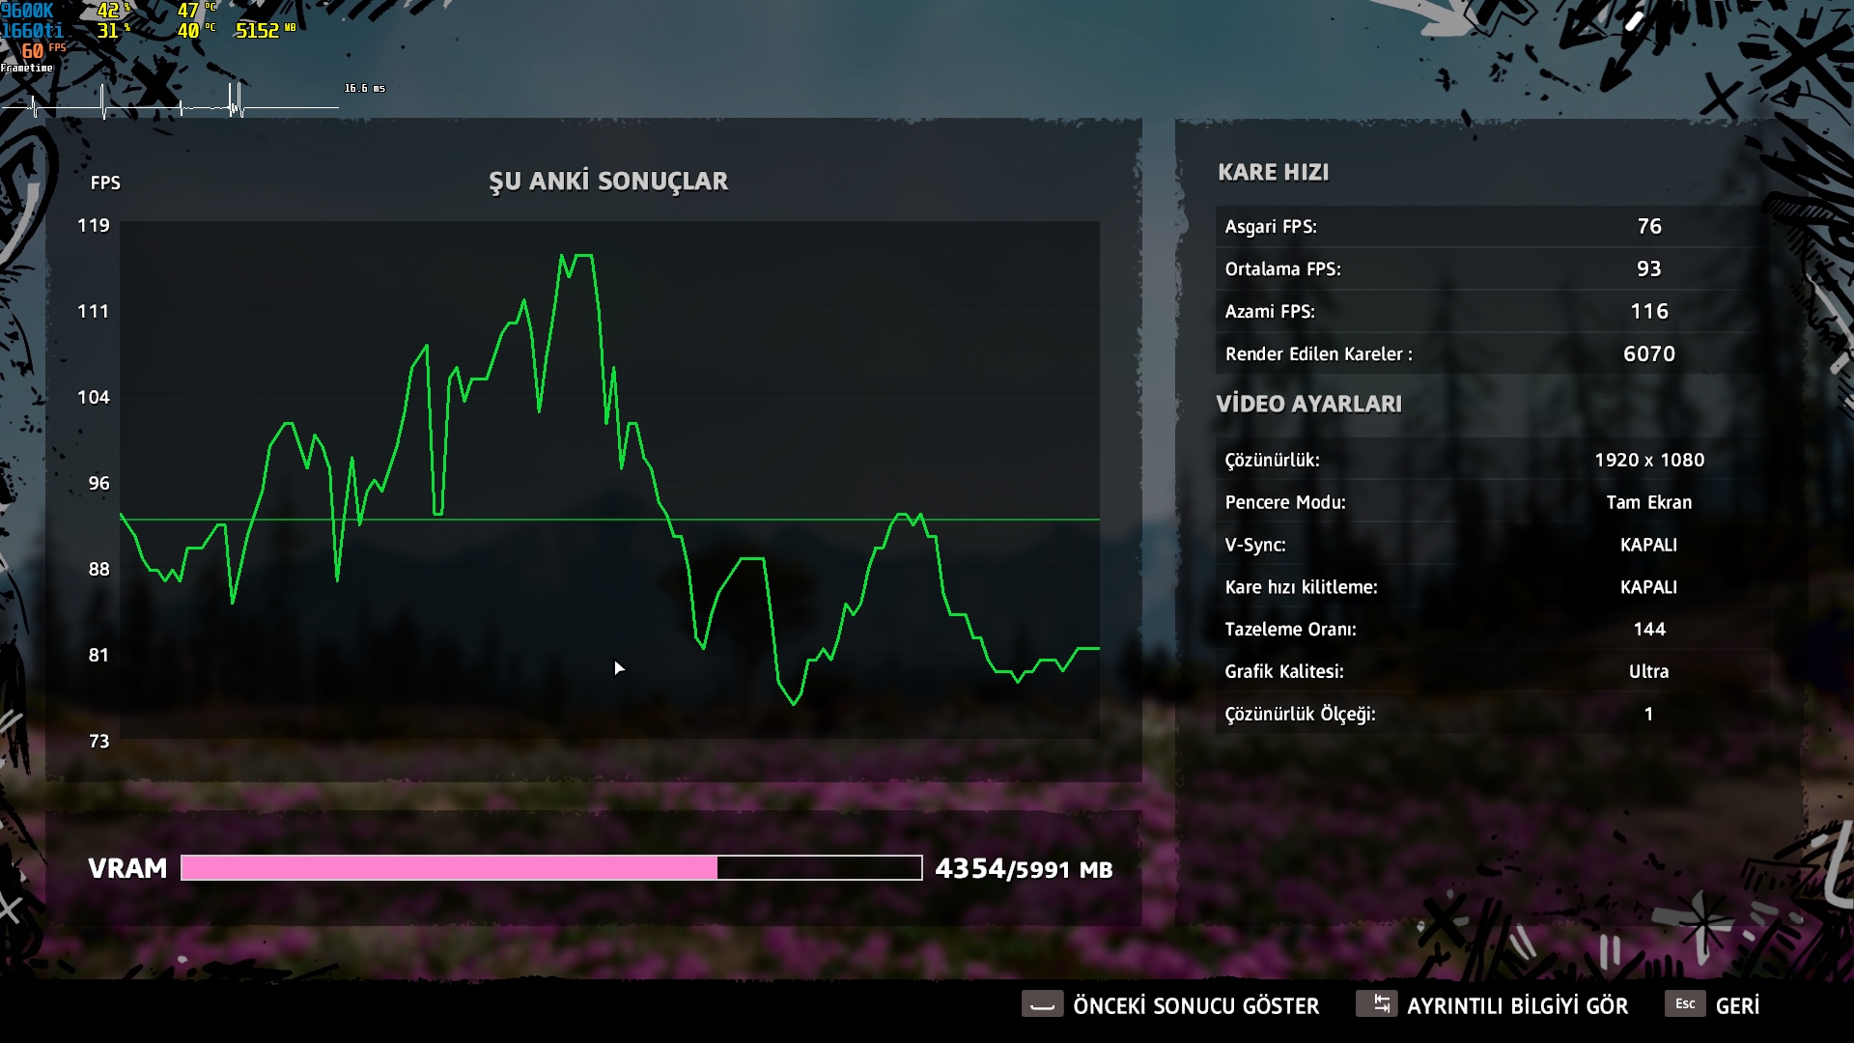Screen dimensions: 1854x1043
Task: Click the Asgari FPS value 76
Action: coord(1649,226)
